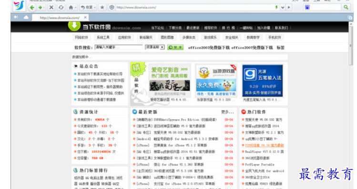The width and height of the screenshot is (357, 189).
Task: Click the tab-bar icon at far right
Action: (350, 18)
